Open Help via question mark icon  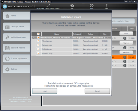(x=106, y=5)
